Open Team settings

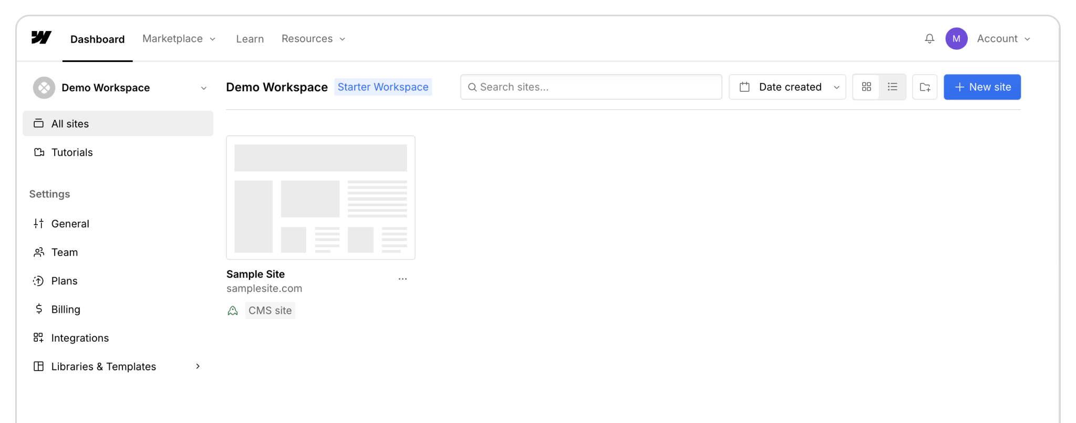pos(118,252)
